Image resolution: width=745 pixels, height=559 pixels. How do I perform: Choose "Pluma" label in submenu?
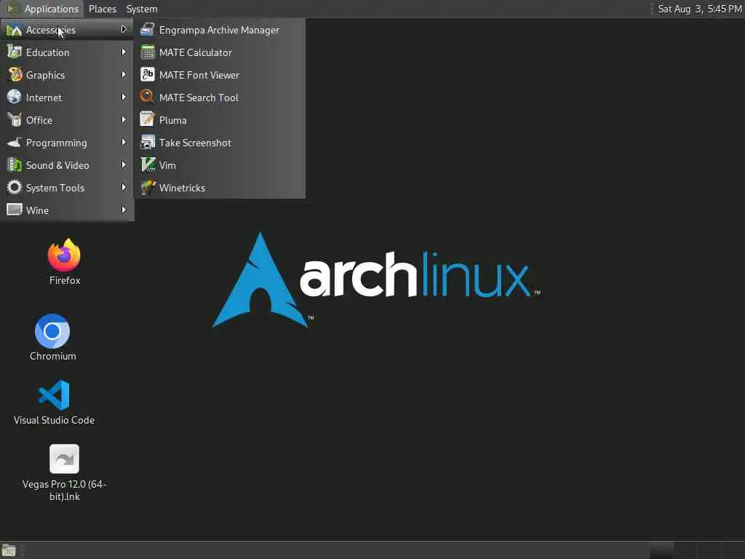[x=172, y=120]
